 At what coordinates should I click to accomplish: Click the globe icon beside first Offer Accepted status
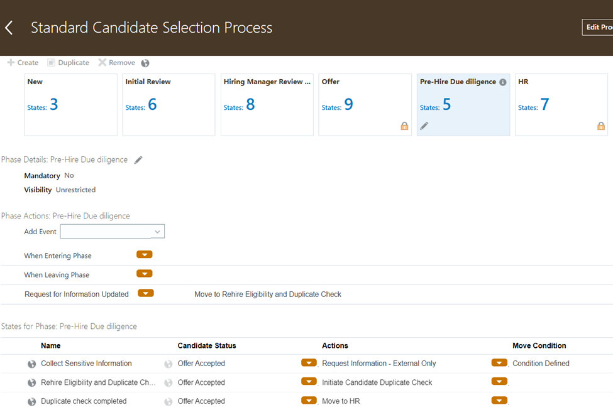pyautogui.click(x=168, y=363)
